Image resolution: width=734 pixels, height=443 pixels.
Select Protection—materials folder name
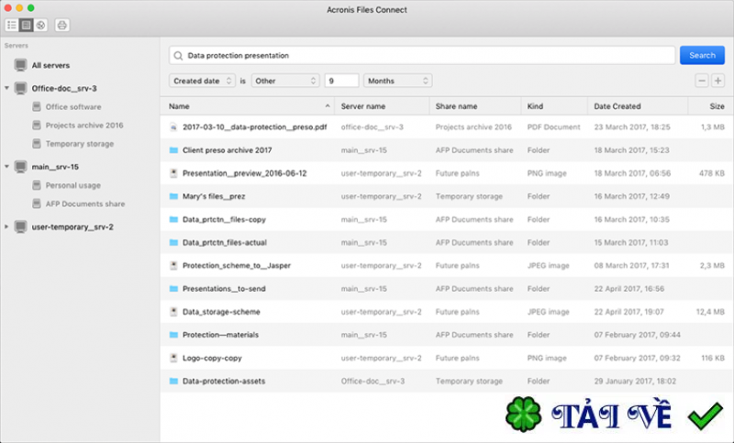coord(220,335)
